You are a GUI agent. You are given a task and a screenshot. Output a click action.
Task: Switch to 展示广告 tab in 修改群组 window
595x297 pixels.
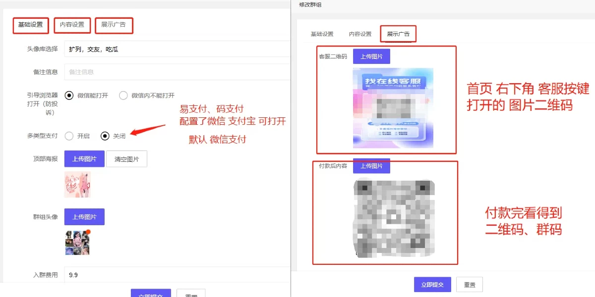[x=398, y=34]
